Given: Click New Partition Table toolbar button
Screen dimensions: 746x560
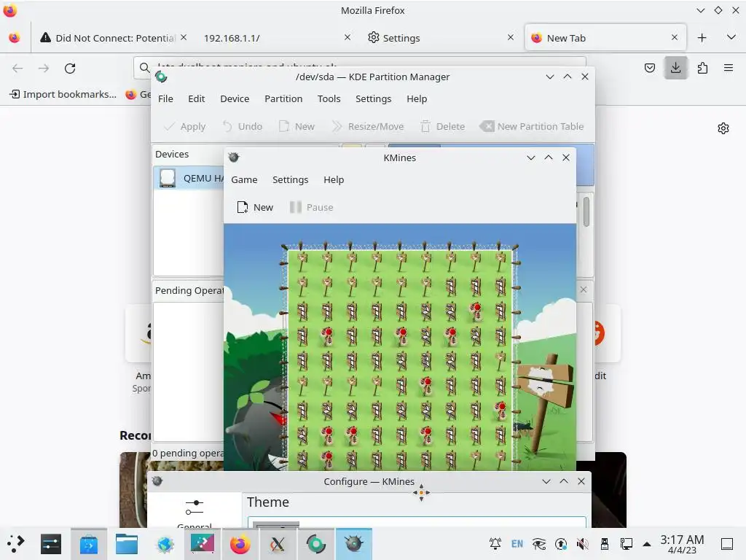Looking at the screenshot, I should [531, 126].
